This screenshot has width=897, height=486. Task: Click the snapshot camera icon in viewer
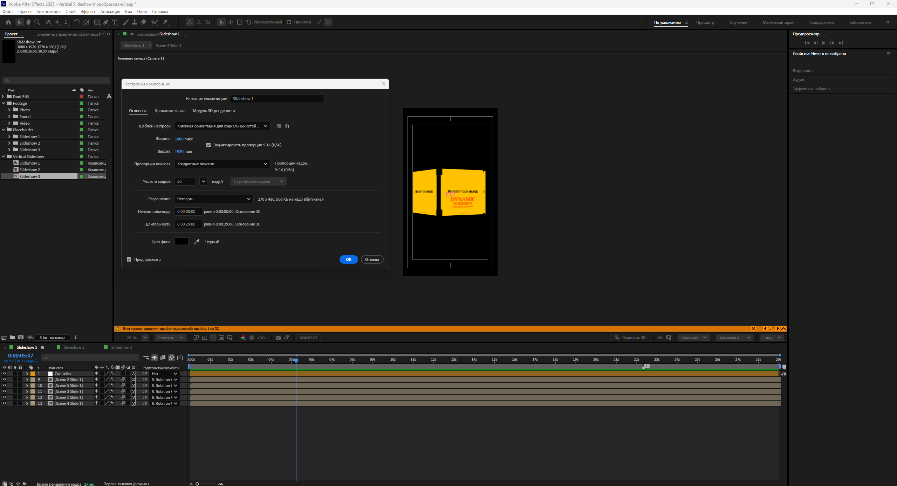(x=278, y=338)
